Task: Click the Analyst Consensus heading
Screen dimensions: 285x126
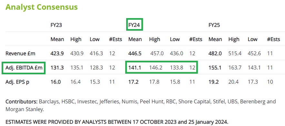Action: point(41,7)
